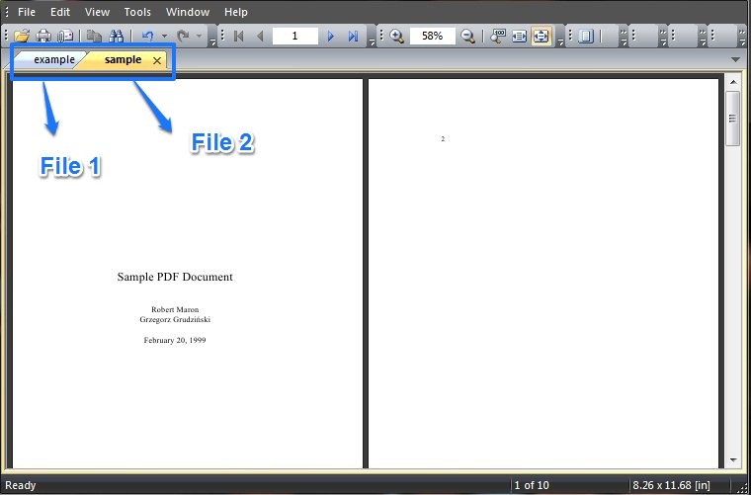Go to the first page

pyautogui.click(x=238, y=36)
